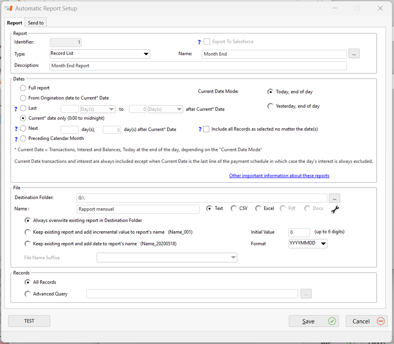Select the Report tab
This screenshot has height=344, width=394.
pyautogui.click(x=15, y=23)
